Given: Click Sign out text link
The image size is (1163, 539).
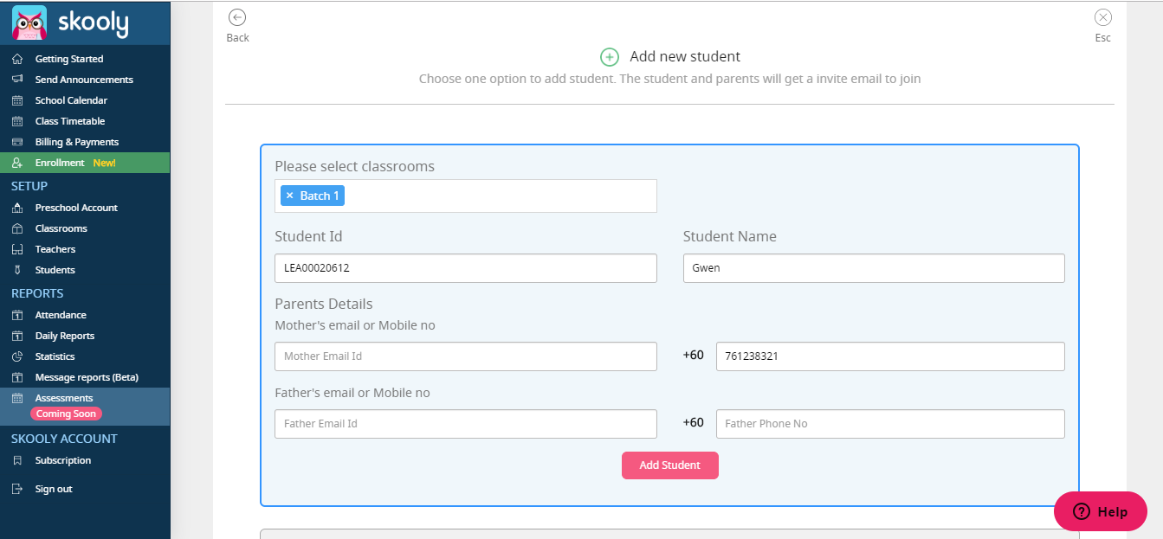Looking at the screenshot, I should pyautogui.click(x=54, y=489).
